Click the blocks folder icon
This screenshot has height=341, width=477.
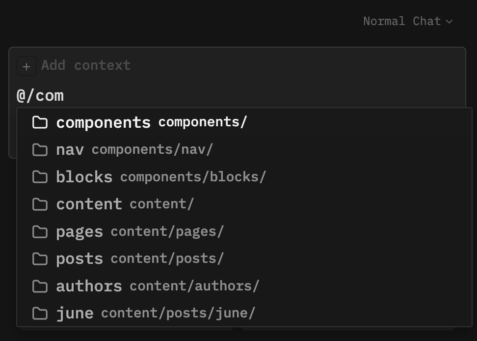click(40, 177)
